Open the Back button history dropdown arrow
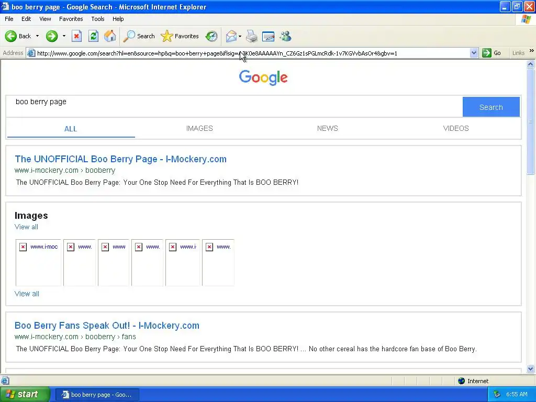This screenshot has height=402, width=536. 37,36
